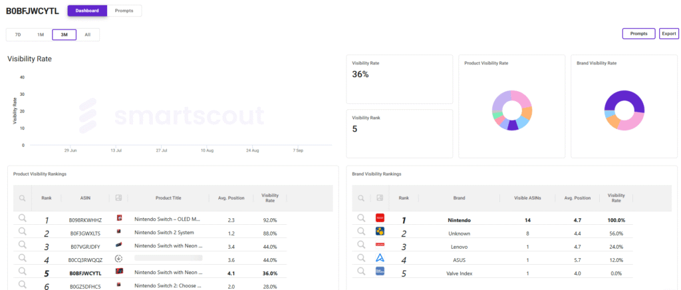Screen dimensions: 681x290
Task: Sort by Product Title column header
Action: (x=168, y=198)
